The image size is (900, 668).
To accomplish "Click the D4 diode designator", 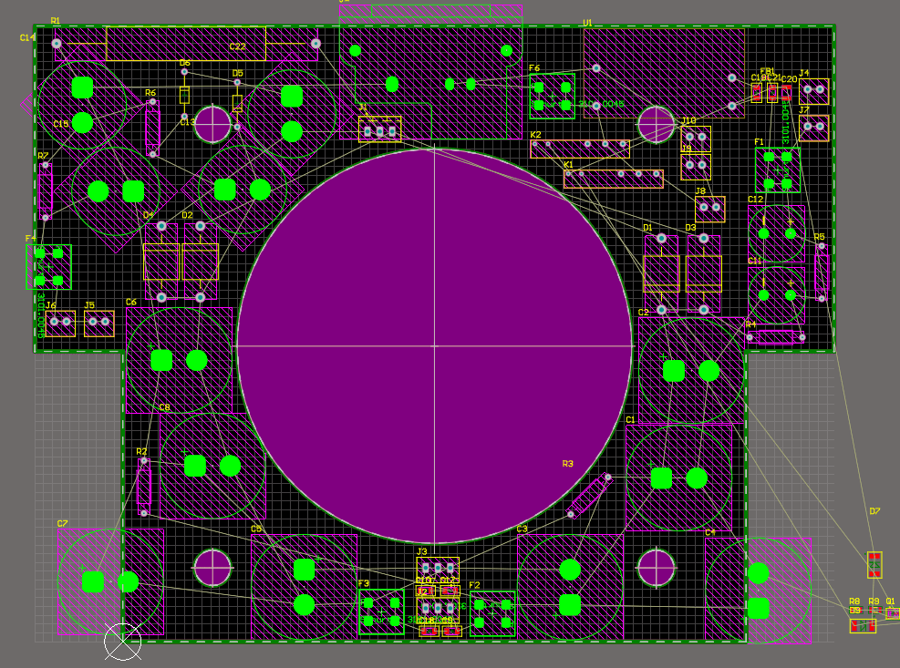I will [148, 215].
